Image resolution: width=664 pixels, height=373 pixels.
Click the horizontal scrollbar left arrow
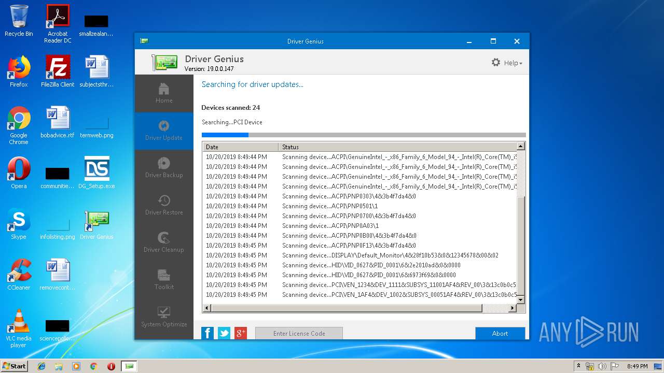click(x=206, y=308)
